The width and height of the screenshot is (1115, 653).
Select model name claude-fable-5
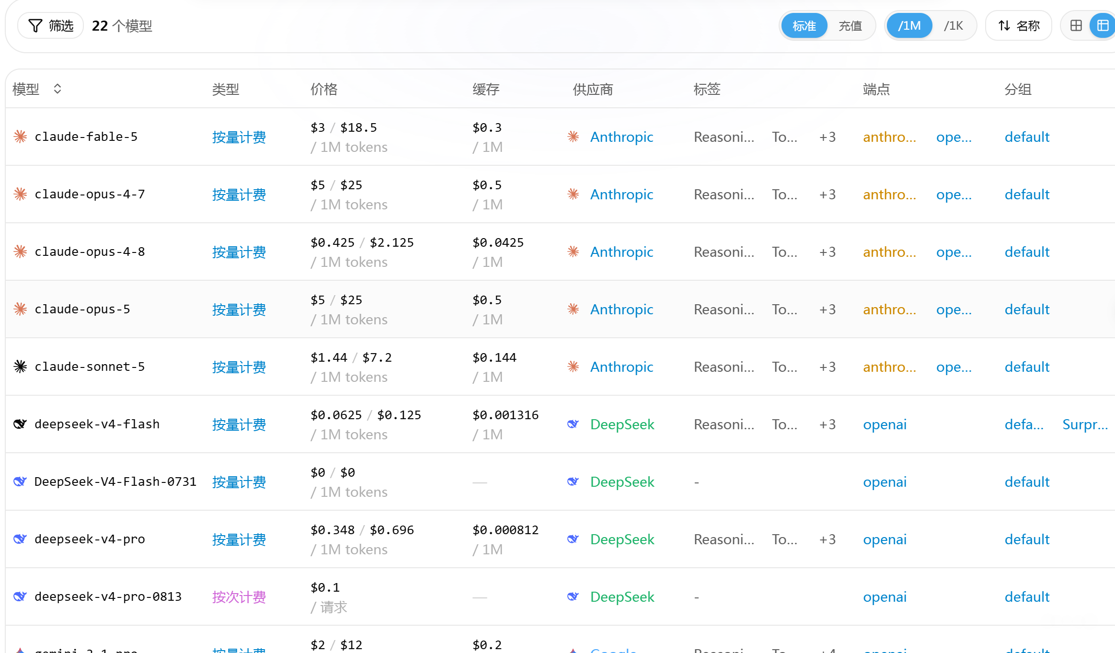pos(86,137)
